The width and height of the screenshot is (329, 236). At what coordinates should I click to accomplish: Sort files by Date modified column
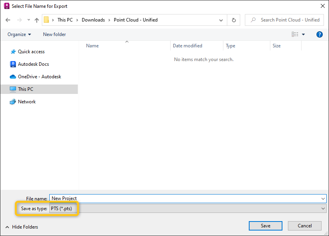click(x=188, y=45)
